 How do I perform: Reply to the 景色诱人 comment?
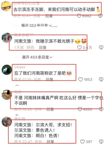coord(50,142)
